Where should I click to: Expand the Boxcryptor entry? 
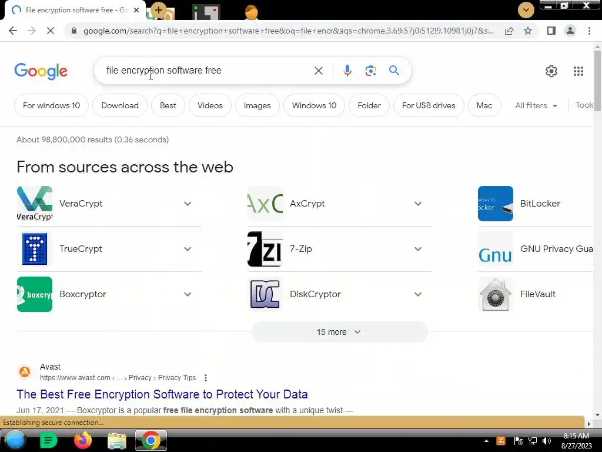click(x=188, y=294)
